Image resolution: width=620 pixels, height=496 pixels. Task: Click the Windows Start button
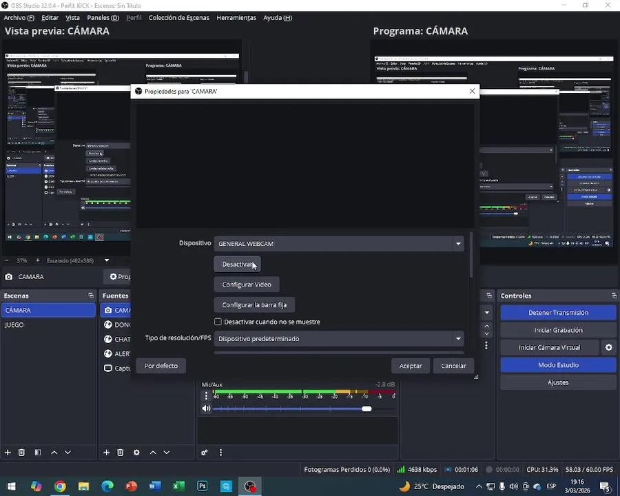coord(12,486)
